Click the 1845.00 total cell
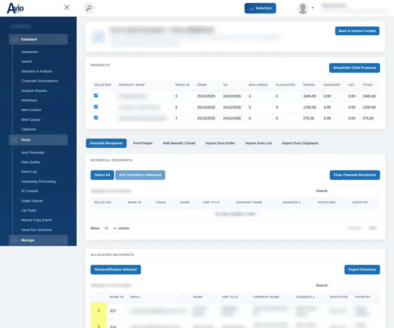This screenshot has width=394, height=328. click(369, 96)
